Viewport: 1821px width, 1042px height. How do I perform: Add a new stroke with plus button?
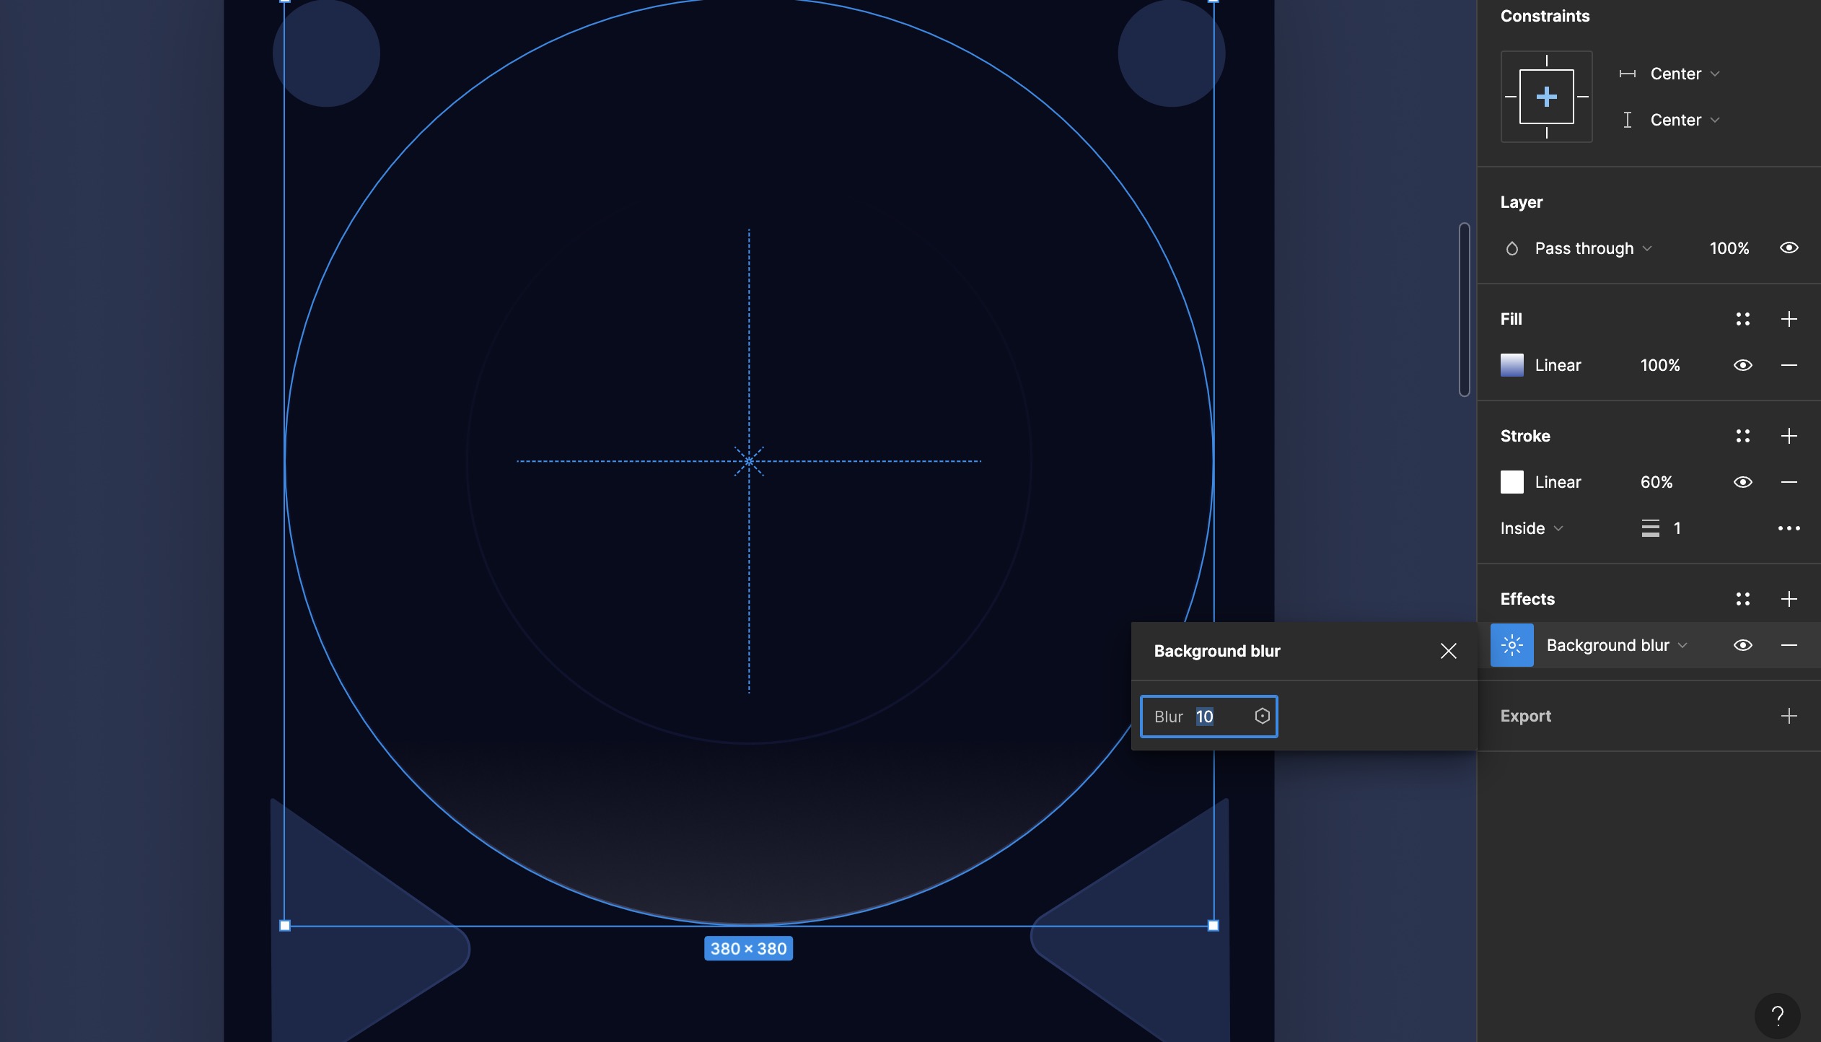click(x=1791, y=436)
